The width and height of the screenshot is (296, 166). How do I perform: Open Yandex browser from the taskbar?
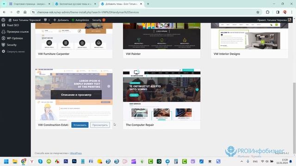click(x=32, y=161)
